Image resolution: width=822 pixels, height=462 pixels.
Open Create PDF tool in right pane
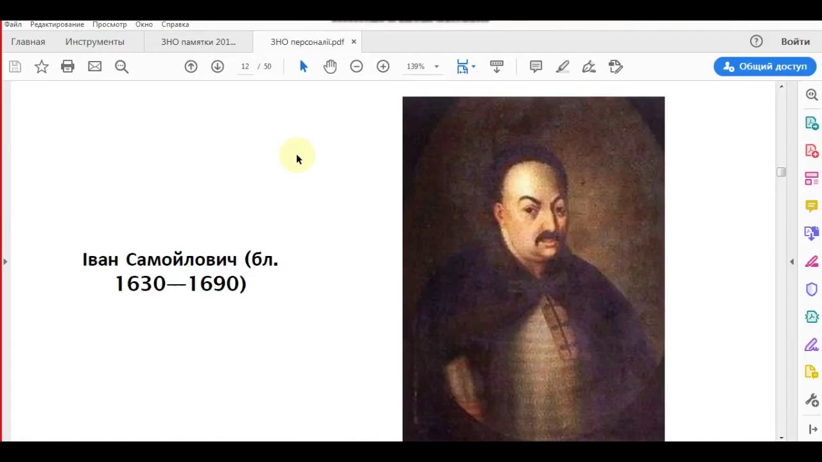pos(812,151)
